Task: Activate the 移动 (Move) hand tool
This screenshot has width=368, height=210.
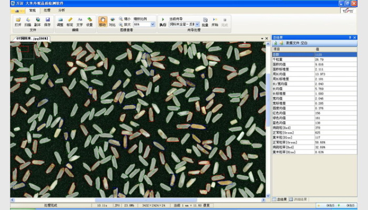Action: [x=102, y=22]
